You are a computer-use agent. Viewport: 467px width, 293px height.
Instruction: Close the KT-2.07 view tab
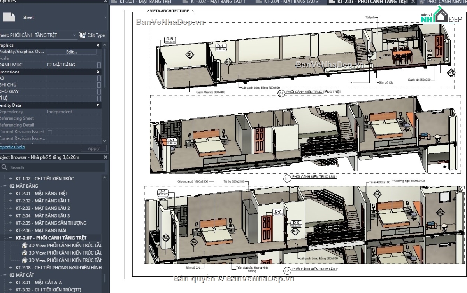(x=413, y=2)
